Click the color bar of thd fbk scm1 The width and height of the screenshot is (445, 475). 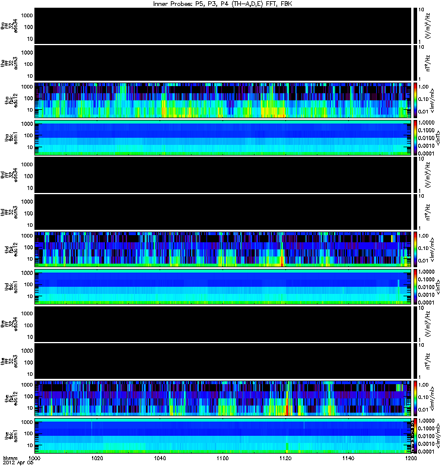(x=415, y=287)
